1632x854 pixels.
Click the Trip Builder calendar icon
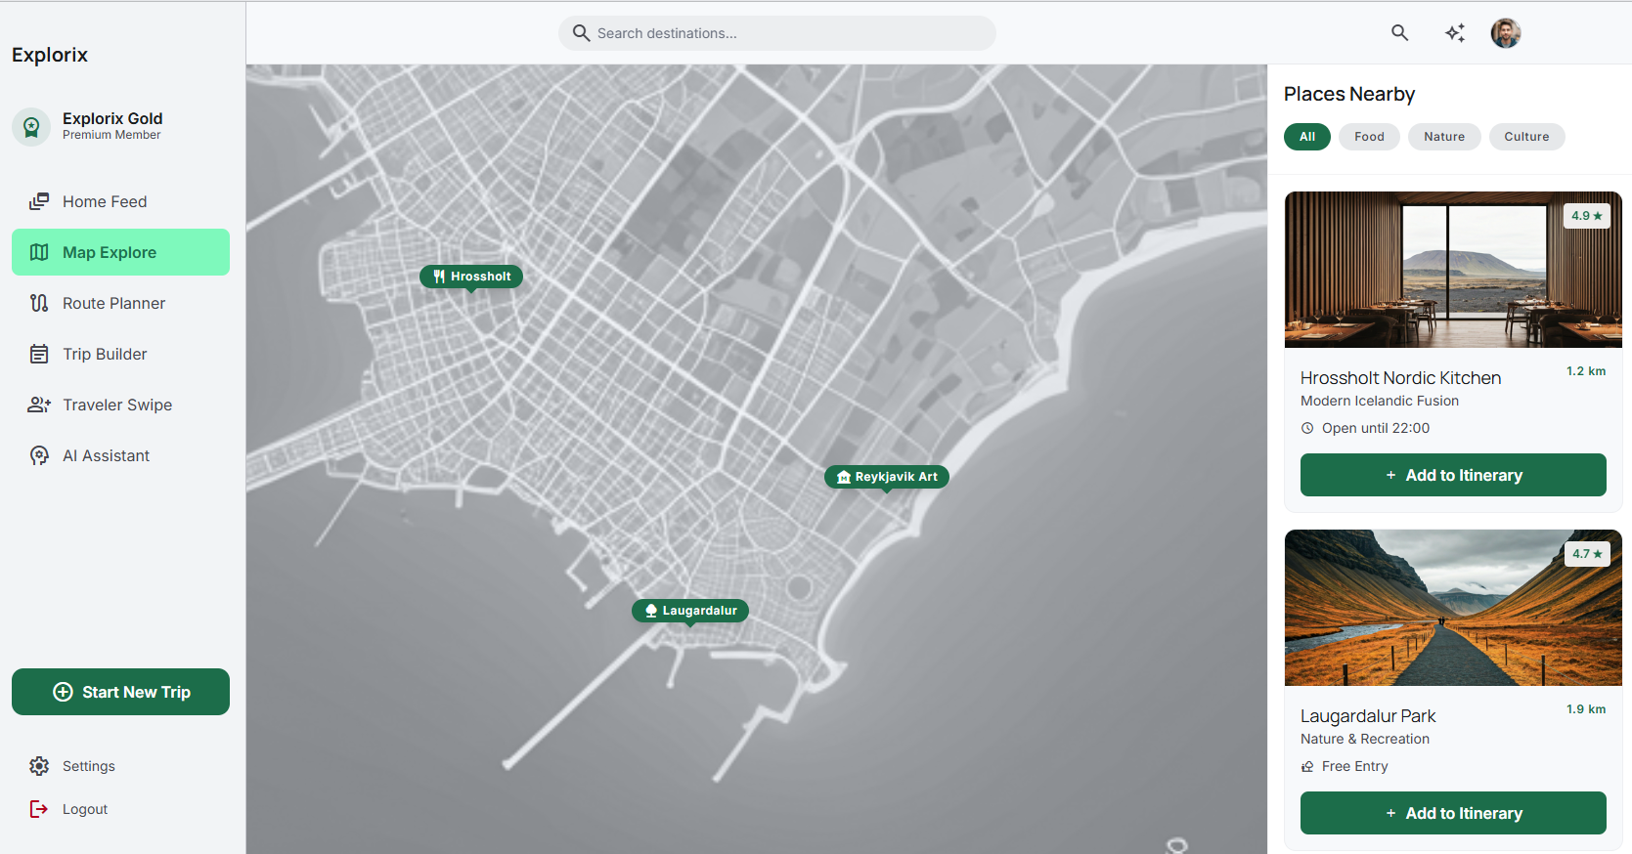click(x=39, y=354)
